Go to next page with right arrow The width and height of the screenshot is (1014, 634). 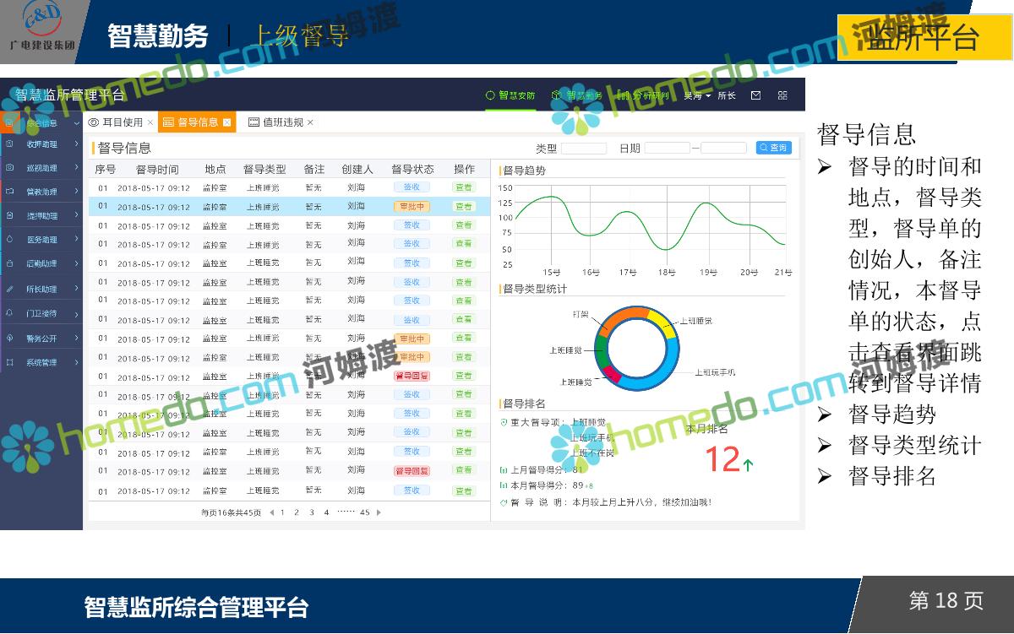point(379,512)
